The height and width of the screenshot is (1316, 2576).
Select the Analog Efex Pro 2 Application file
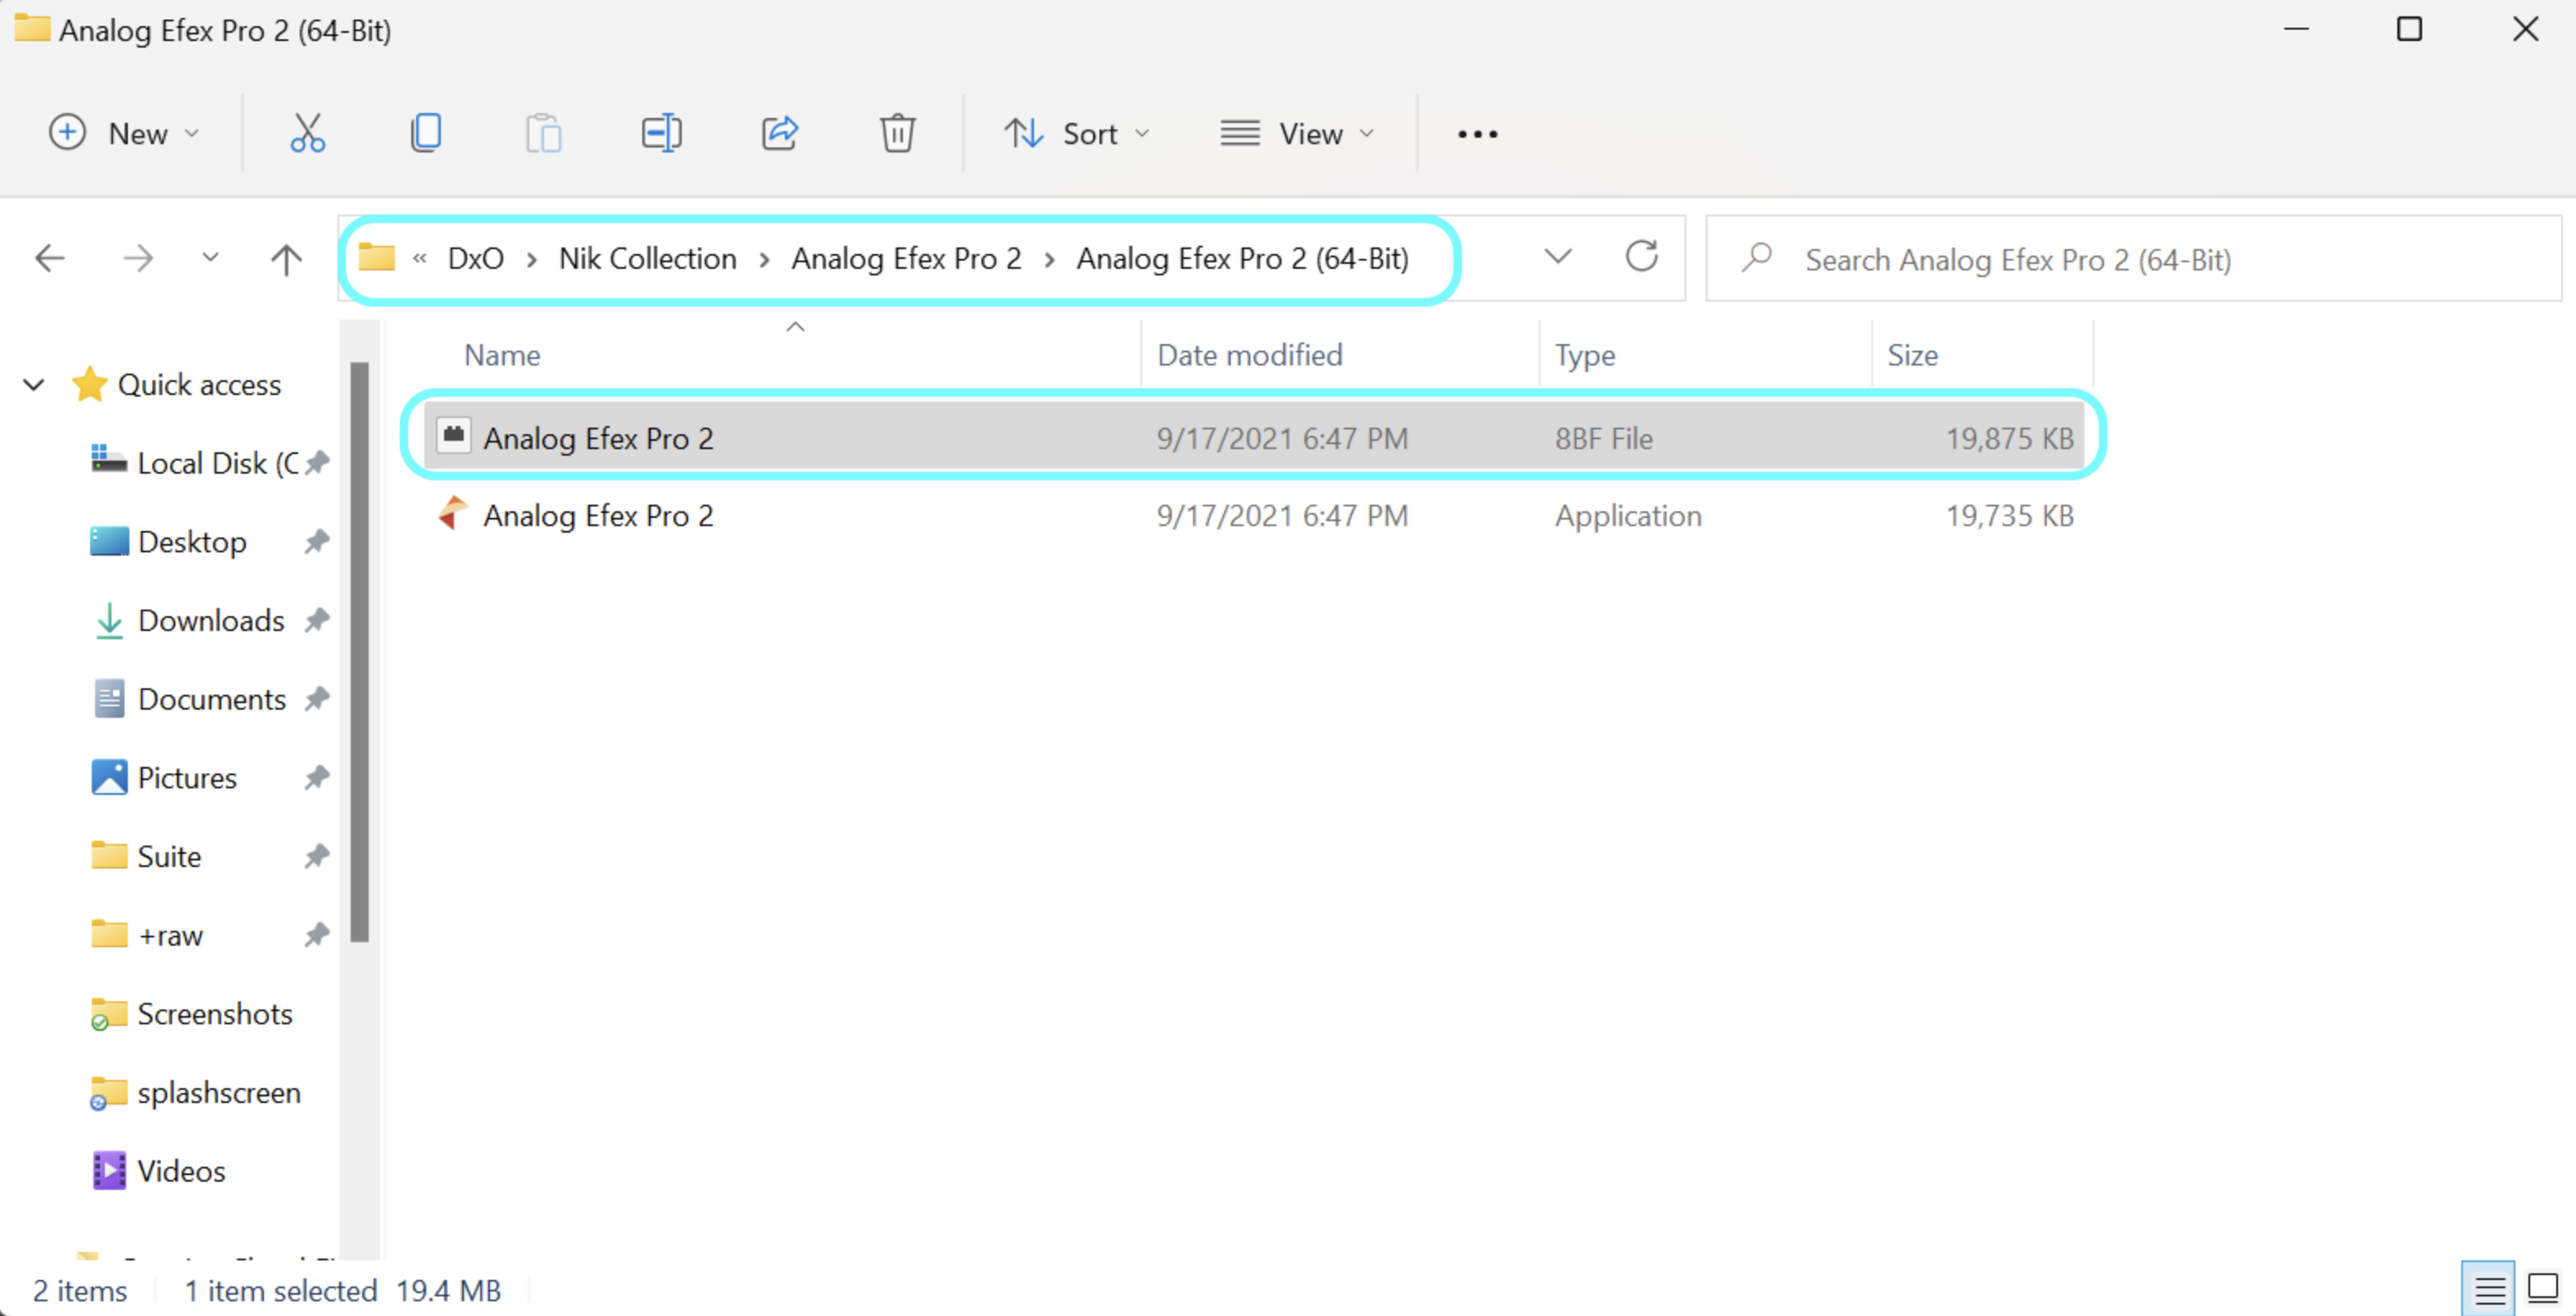pos(598,516)
